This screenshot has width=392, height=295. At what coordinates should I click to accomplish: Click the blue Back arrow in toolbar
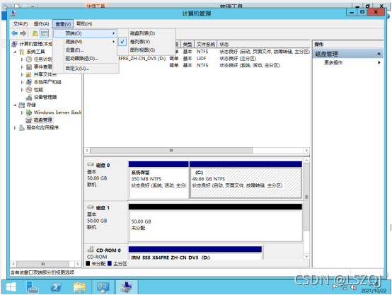coord(14,33)
